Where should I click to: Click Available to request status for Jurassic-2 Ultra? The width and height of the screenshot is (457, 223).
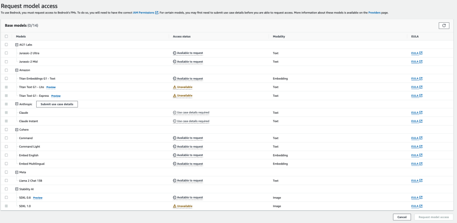click(x=188, y=53)
